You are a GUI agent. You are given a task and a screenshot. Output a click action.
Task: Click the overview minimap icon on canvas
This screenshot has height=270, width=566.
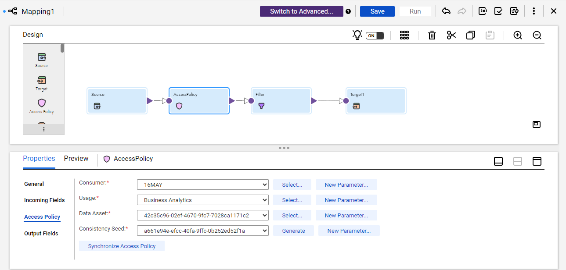coord(536,124)
